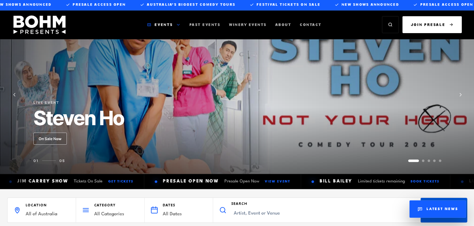Expand the Events menu chevron
The width and height of the screenshot is (474, 226).
point(178,25)
